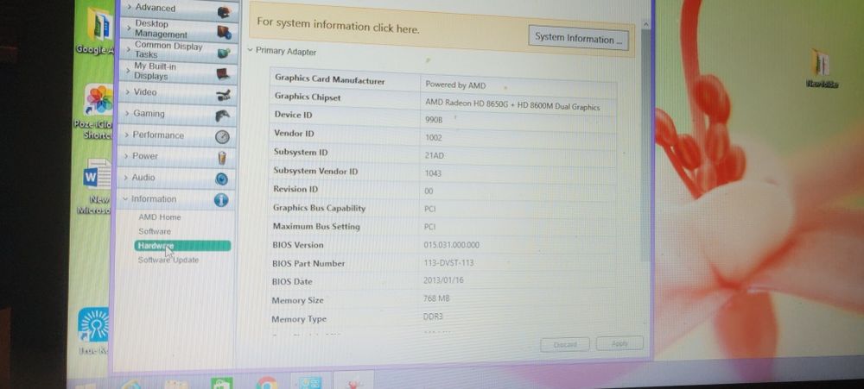Click the System Information button
864x389 pixels.
(x=578, y=39)
